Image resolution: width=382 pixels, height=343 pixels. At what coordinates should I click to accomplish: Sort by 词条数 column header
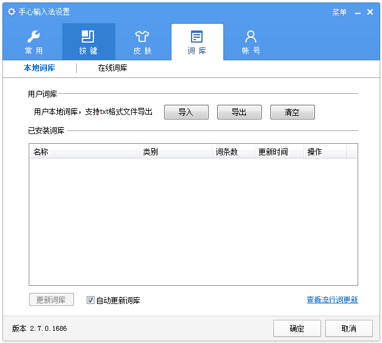[233, 152]
